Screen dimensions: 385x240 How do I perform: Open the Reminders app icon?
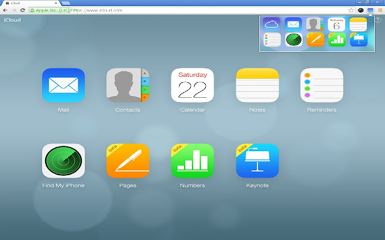tap(322, 85)
